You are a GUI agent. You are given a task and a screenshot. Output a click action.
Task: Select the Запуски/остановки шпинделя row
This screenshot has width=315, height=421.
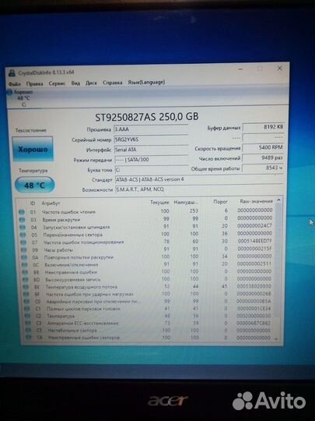click(147, 227)
